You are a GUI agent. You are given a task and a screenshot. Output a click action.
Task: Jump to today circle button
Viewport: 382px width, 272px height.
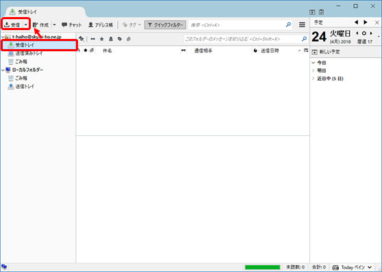click(x=364, y=33)
